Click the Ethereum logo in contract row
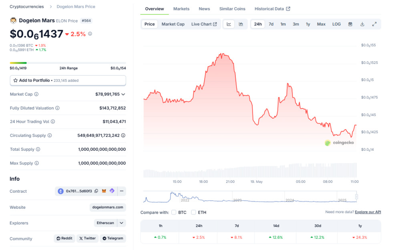The width and height of the screenshot is (394, 250). (60, 191)
